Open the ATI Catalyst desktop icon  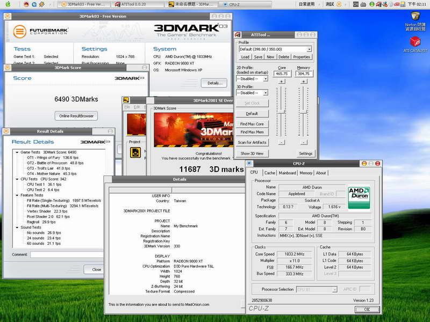tap(415, 42)
